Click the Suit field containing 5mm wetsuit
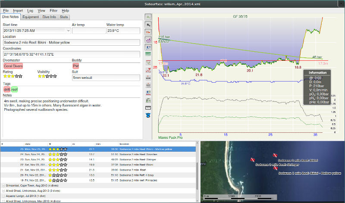This screenshot has width=345, height=203. click(x=106, y=78)
